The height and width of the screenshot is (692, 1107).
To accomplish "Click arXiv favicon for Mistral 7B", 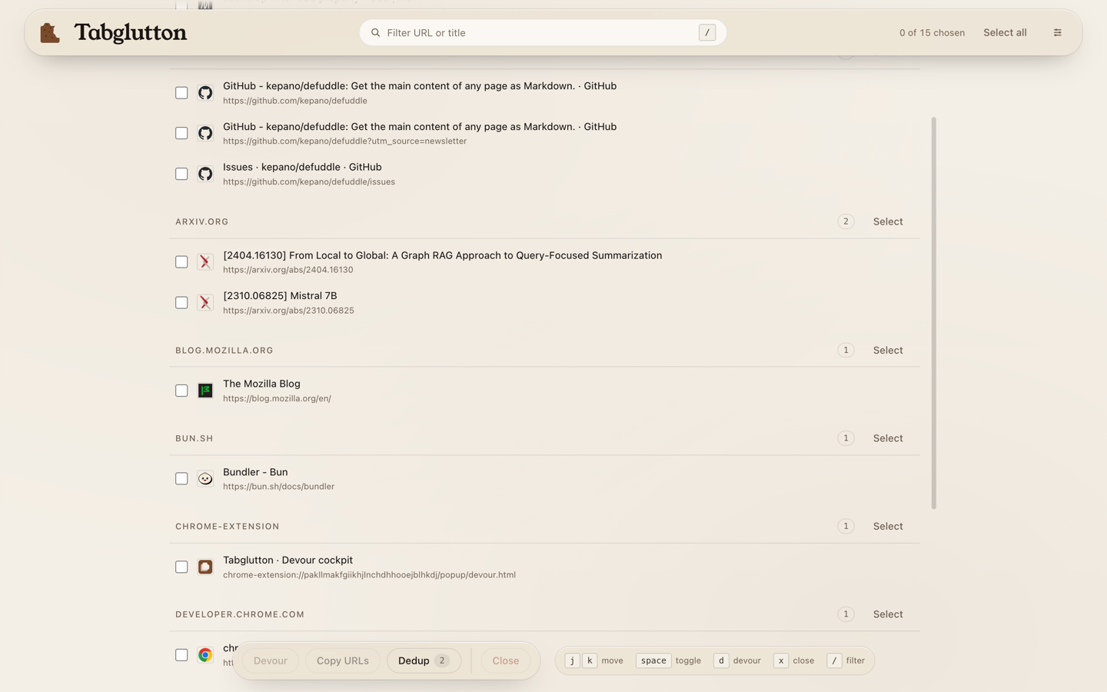I will (205, 303).
